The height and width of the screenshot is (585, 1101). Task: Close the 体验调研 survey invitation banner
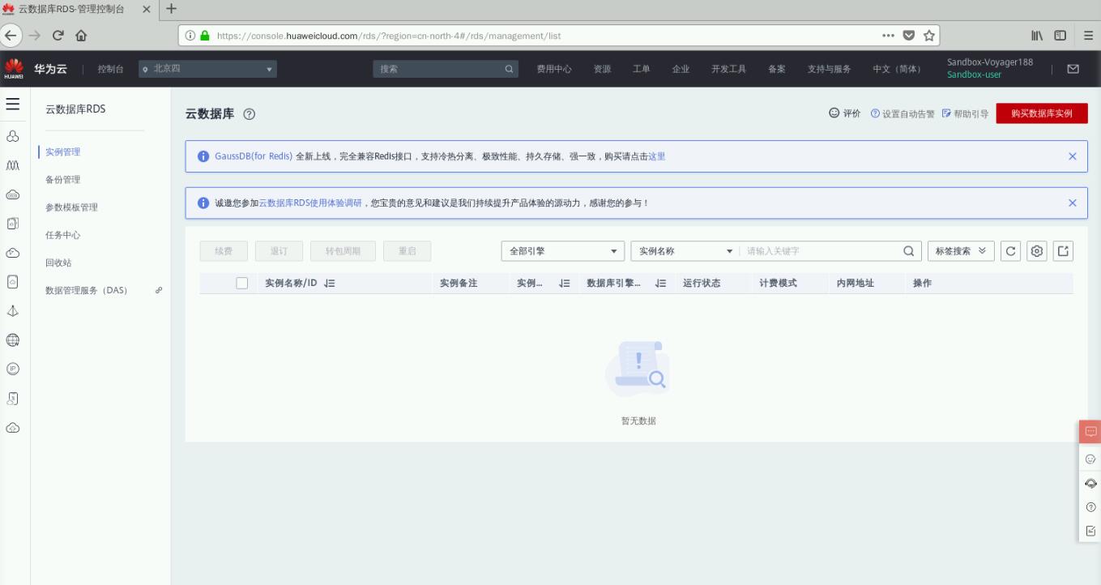(x=1073, y=203)
